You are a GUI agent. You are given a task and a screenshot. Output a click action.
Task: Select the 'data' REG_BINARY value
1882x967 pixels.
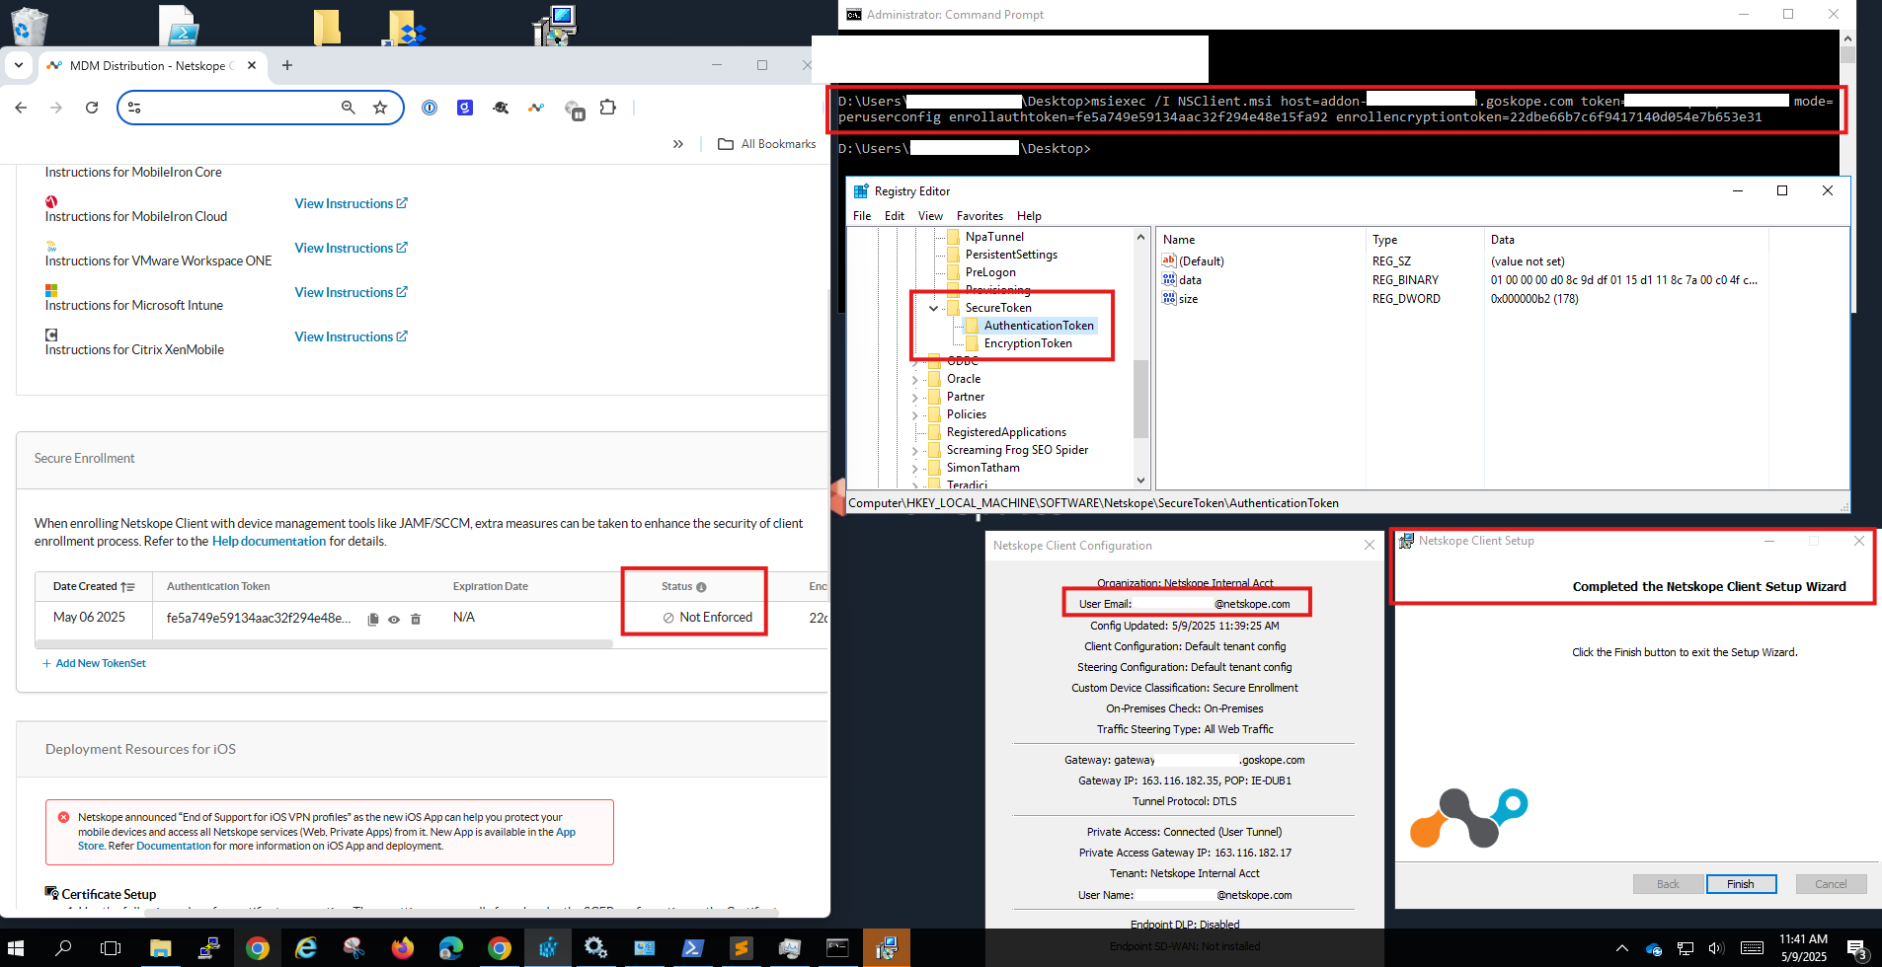[x=1190, y=280]
